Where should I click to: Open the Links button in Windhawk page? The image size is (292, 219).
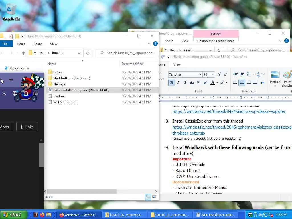[x=27, y=127]
